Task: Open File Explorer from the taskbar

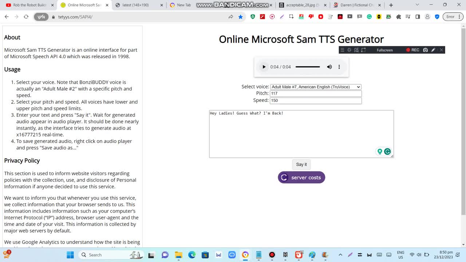Action: (178, 255)
